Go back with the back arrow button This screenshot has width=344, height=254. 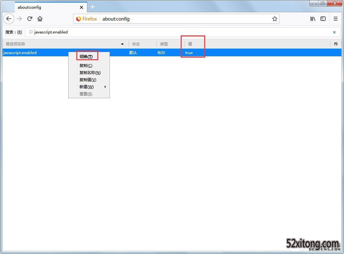(x=9, y=19)
